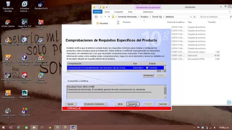Expand the address bar history dropdown
This screenshot has width=232, height=130.
pyautogui.click(x=191, y=17)
